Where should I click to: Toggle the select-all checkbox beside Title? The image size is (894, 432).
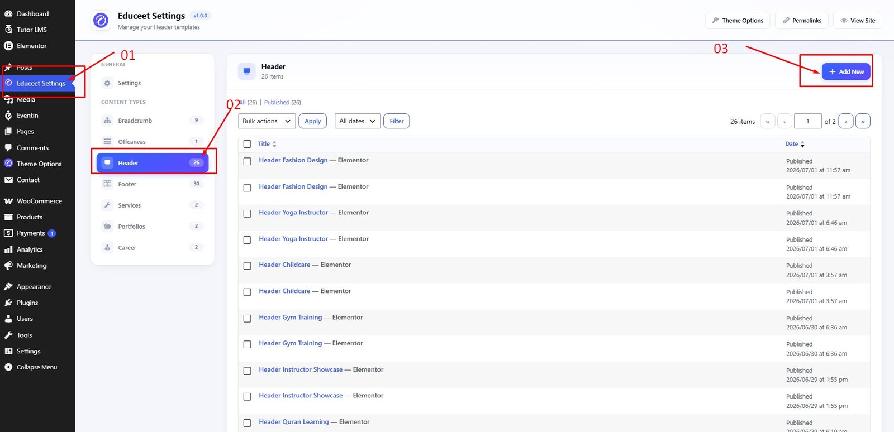click(x=248, y=144)
